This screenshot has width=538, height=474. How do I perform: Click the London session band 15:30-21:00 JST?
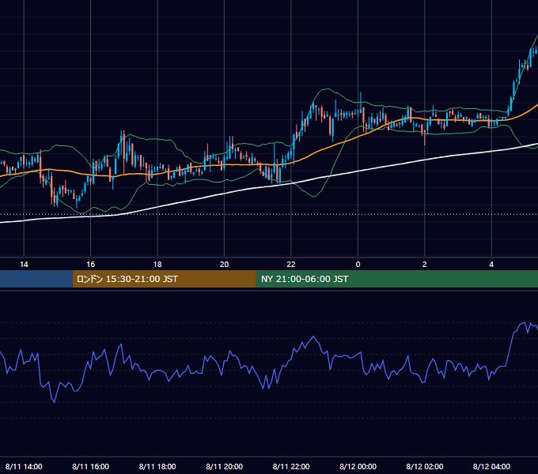coord(165,279)
